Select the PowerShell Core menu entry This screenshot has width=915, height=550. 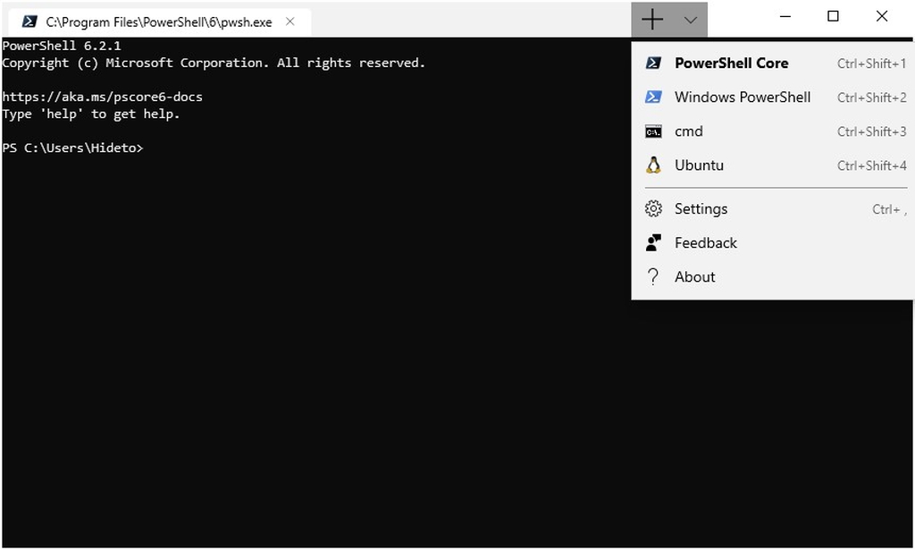tap(731, 63)
